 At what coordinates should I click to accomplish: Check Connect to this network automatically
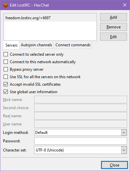[6, 62]
